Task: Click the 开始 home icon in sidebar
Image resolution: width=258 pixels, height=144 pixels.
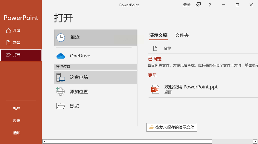Action: (8, 30)
